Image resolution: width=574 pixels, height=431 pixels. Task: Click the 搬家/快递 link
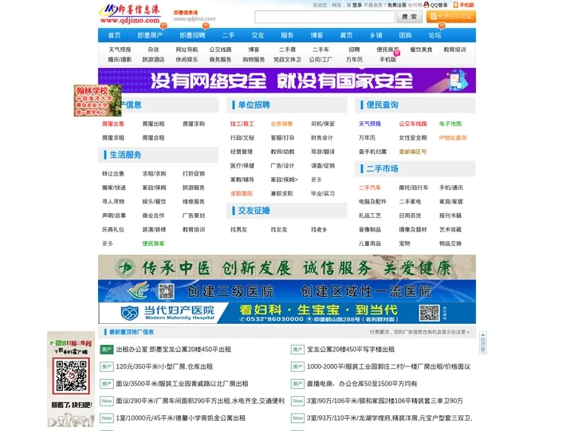click(114, 188)
